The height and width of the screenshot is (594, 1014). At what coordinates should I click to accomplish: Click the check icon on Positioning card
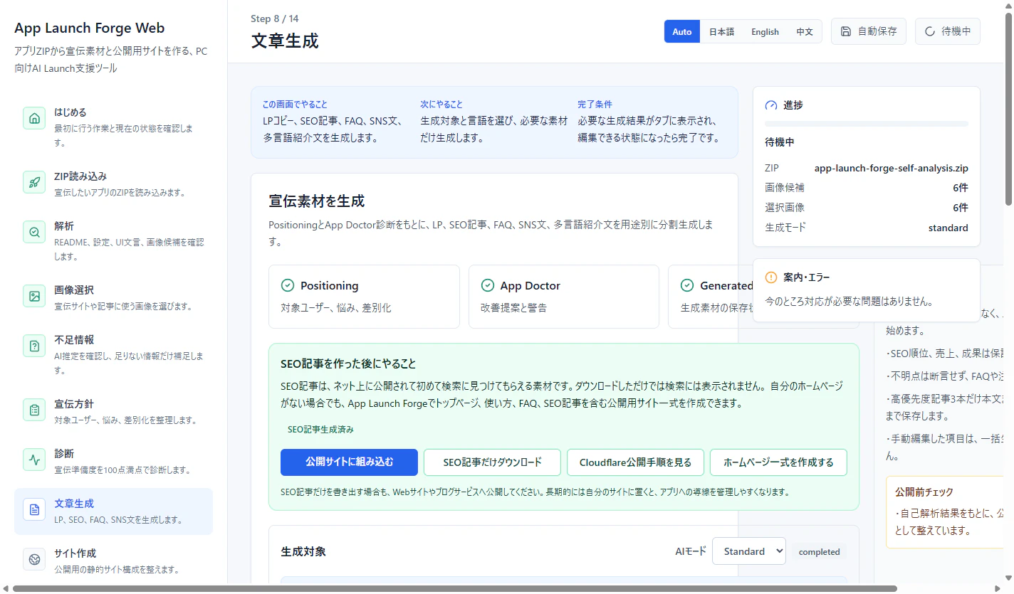(x=288, y=285)
